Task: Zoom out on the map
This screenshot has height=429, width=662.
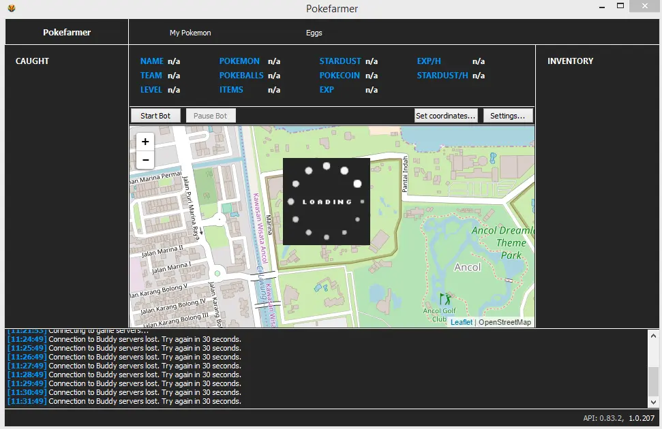Action: pyautogui.click(x=145, y=160)
